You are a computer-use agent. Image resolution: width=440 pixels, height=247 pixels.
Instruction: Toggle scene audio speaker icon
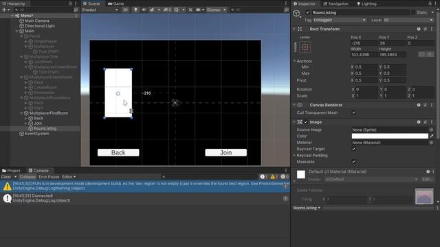coord(144,10)
